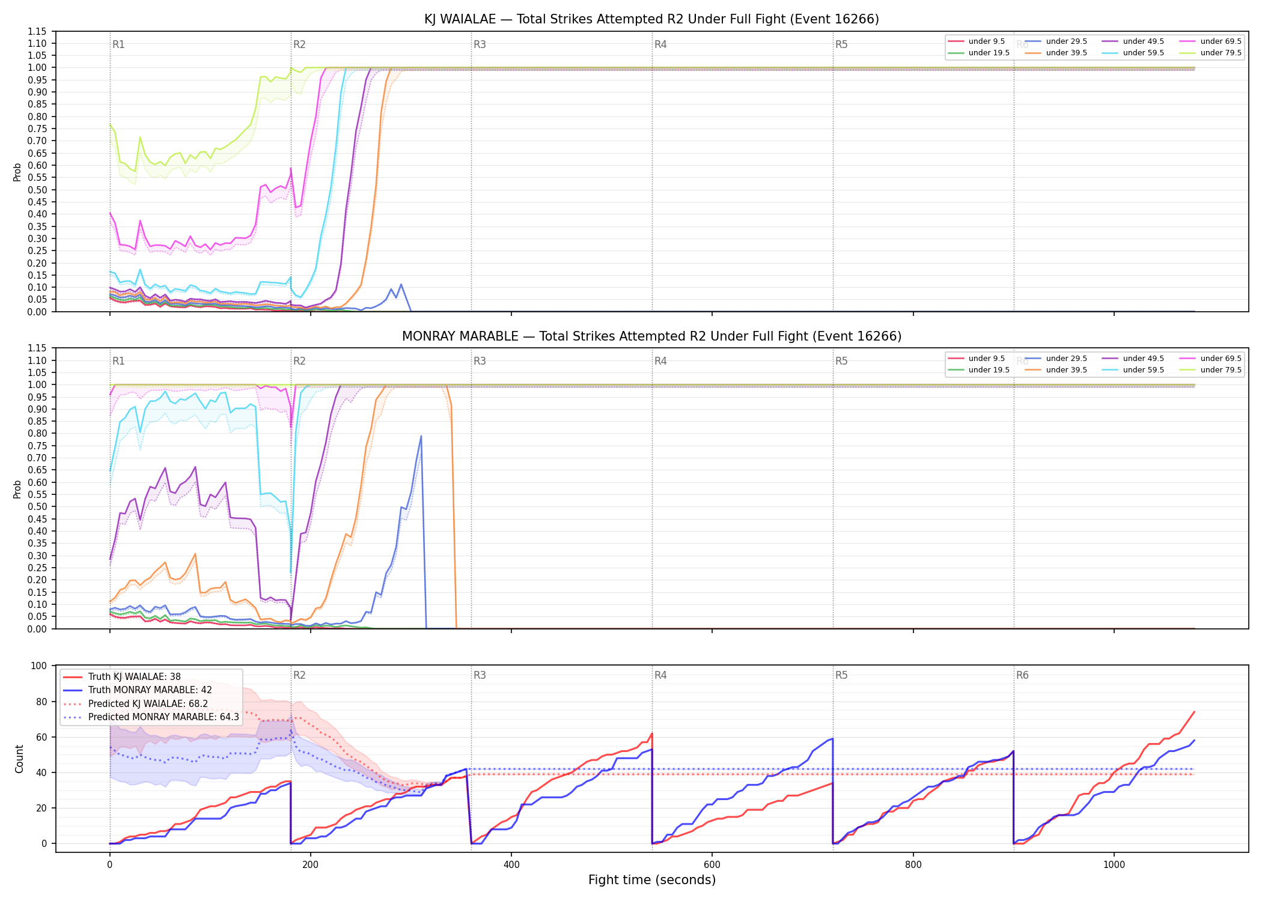Click the R2 round label in MONRAY MARABLE chart

tap(299, 361)
